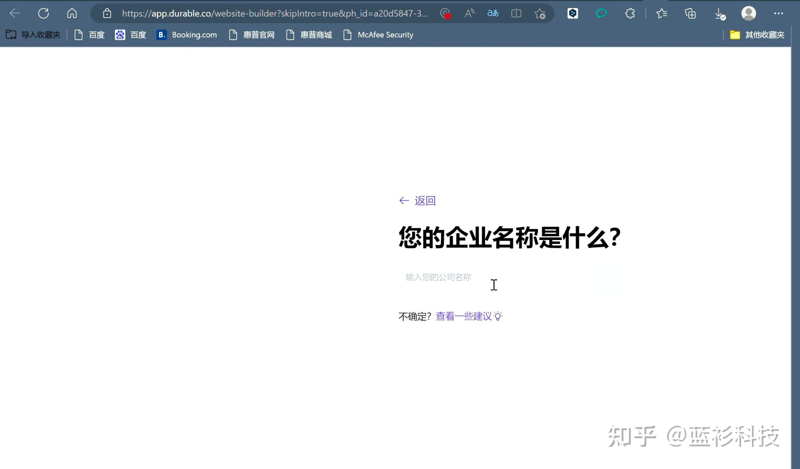
Task: Open the favorites list icon
Action: click(x=662, y=14)
